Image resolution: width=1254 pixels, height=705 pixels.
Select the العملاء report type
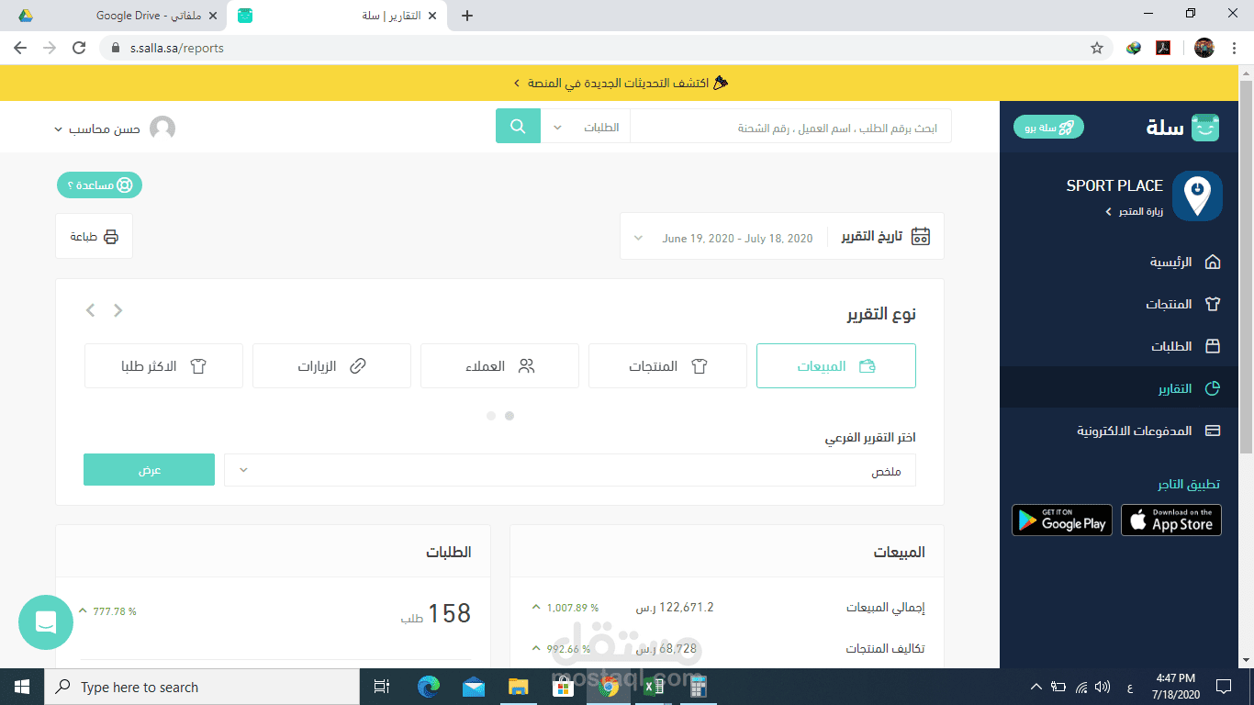tap(499, 365)
